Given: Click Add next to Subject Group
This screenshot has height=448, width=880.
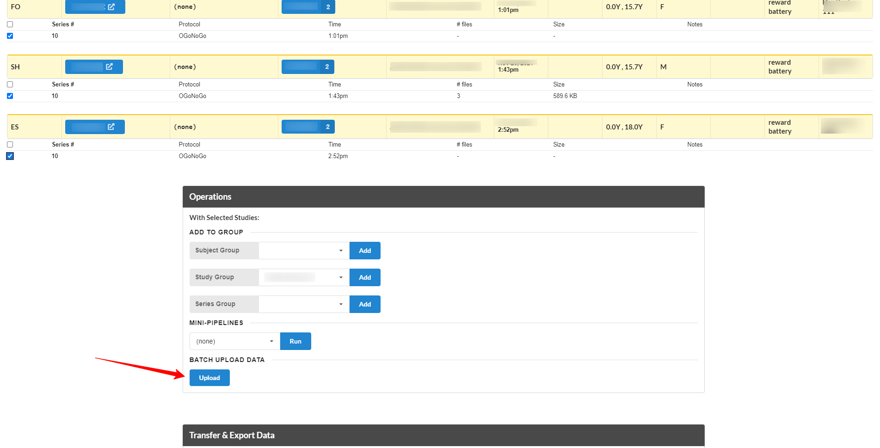Looking at the screenshot, I should pyautogui.click(x=365, y=251).
